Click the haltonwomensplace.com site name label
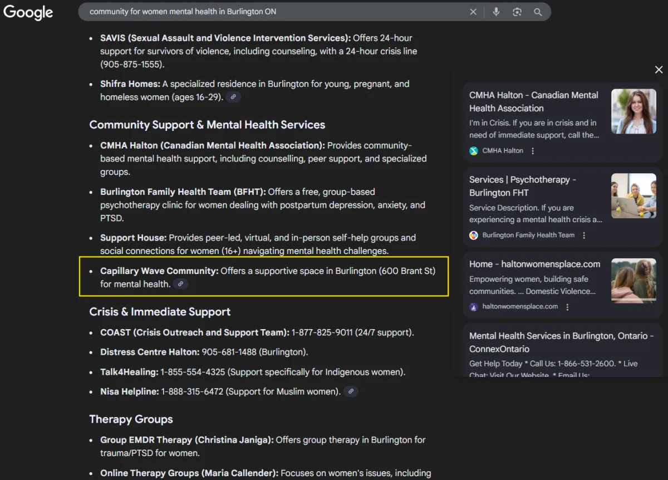Viewport: 668px width, 480px height. [520, 307]
